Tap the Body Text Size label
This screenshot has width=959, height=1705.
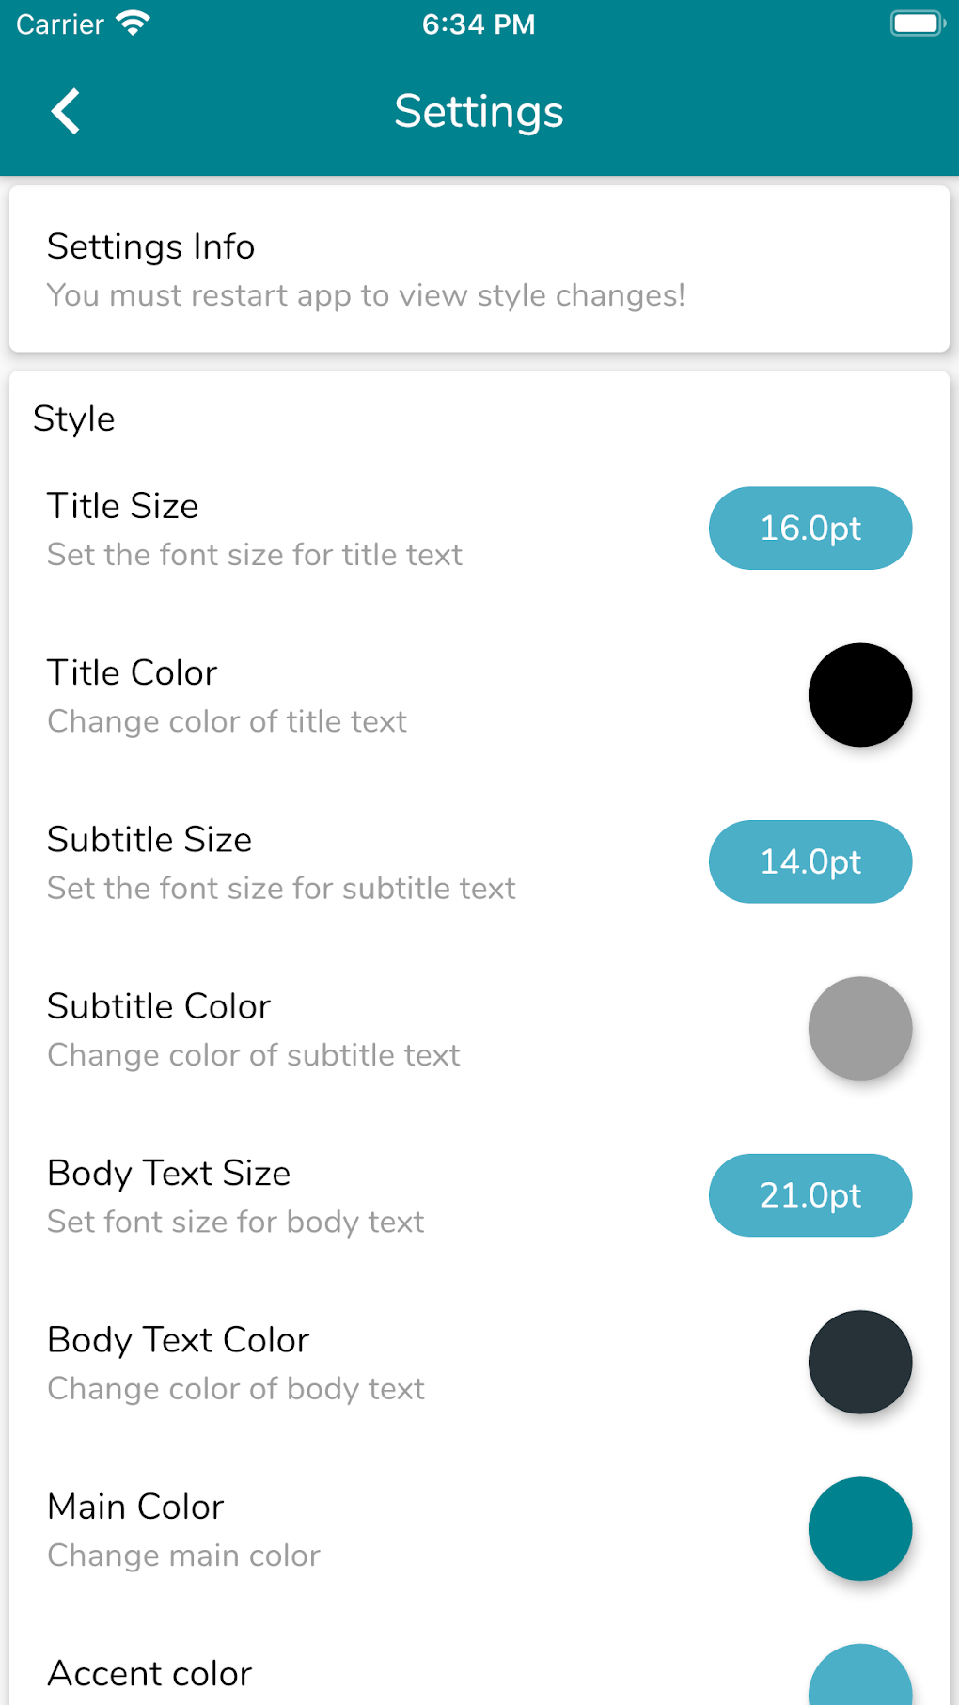coord(169,1174)
